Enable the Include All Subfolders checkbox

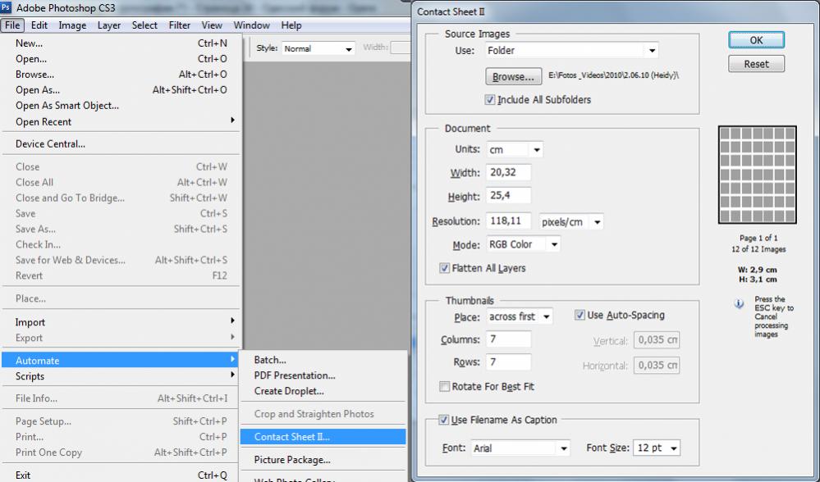(x=490, y=100)
